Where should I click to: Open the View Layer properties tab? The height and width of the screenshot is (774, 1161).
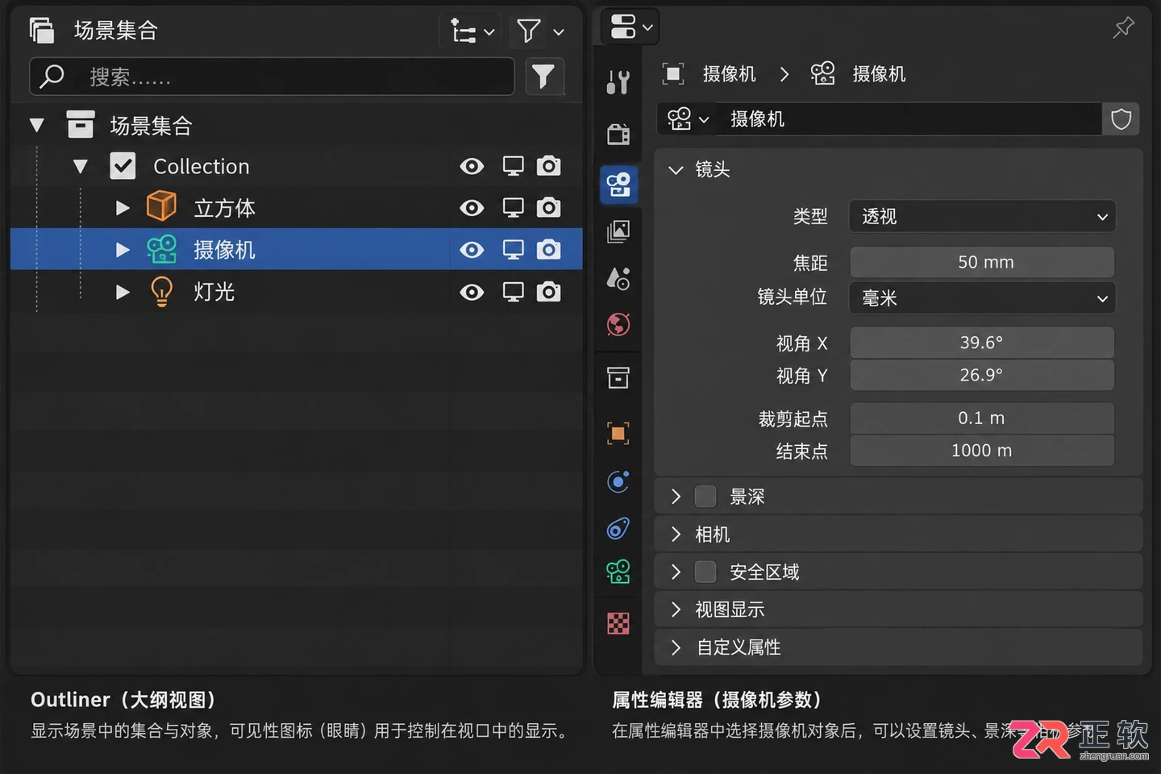tap(618, 232)
